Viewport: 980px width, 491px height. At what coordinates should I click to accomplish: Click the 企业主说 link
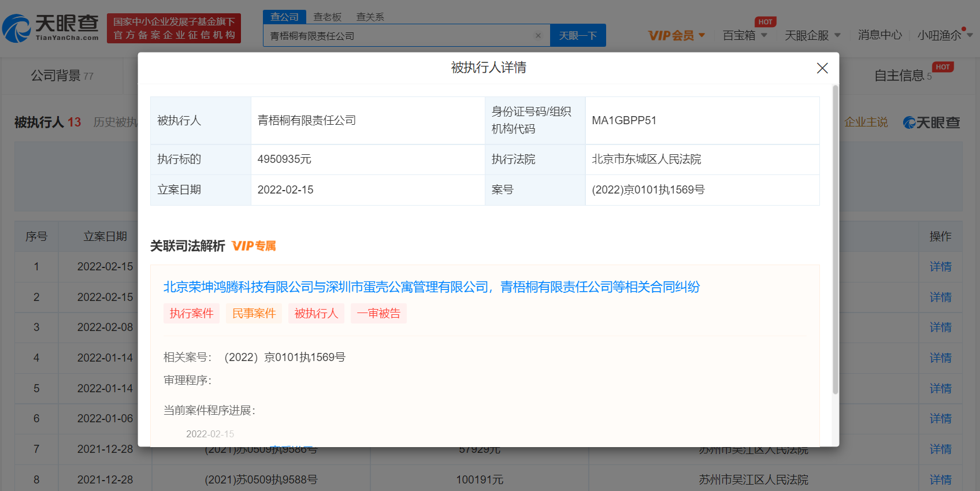[x=866, y=122]
